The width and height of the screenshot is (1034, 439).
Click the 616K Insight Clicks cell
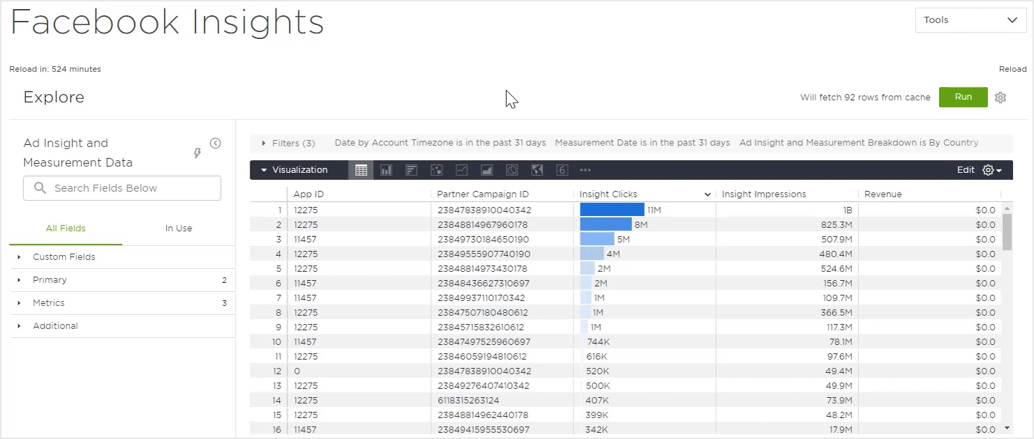[x=598, y=356]
